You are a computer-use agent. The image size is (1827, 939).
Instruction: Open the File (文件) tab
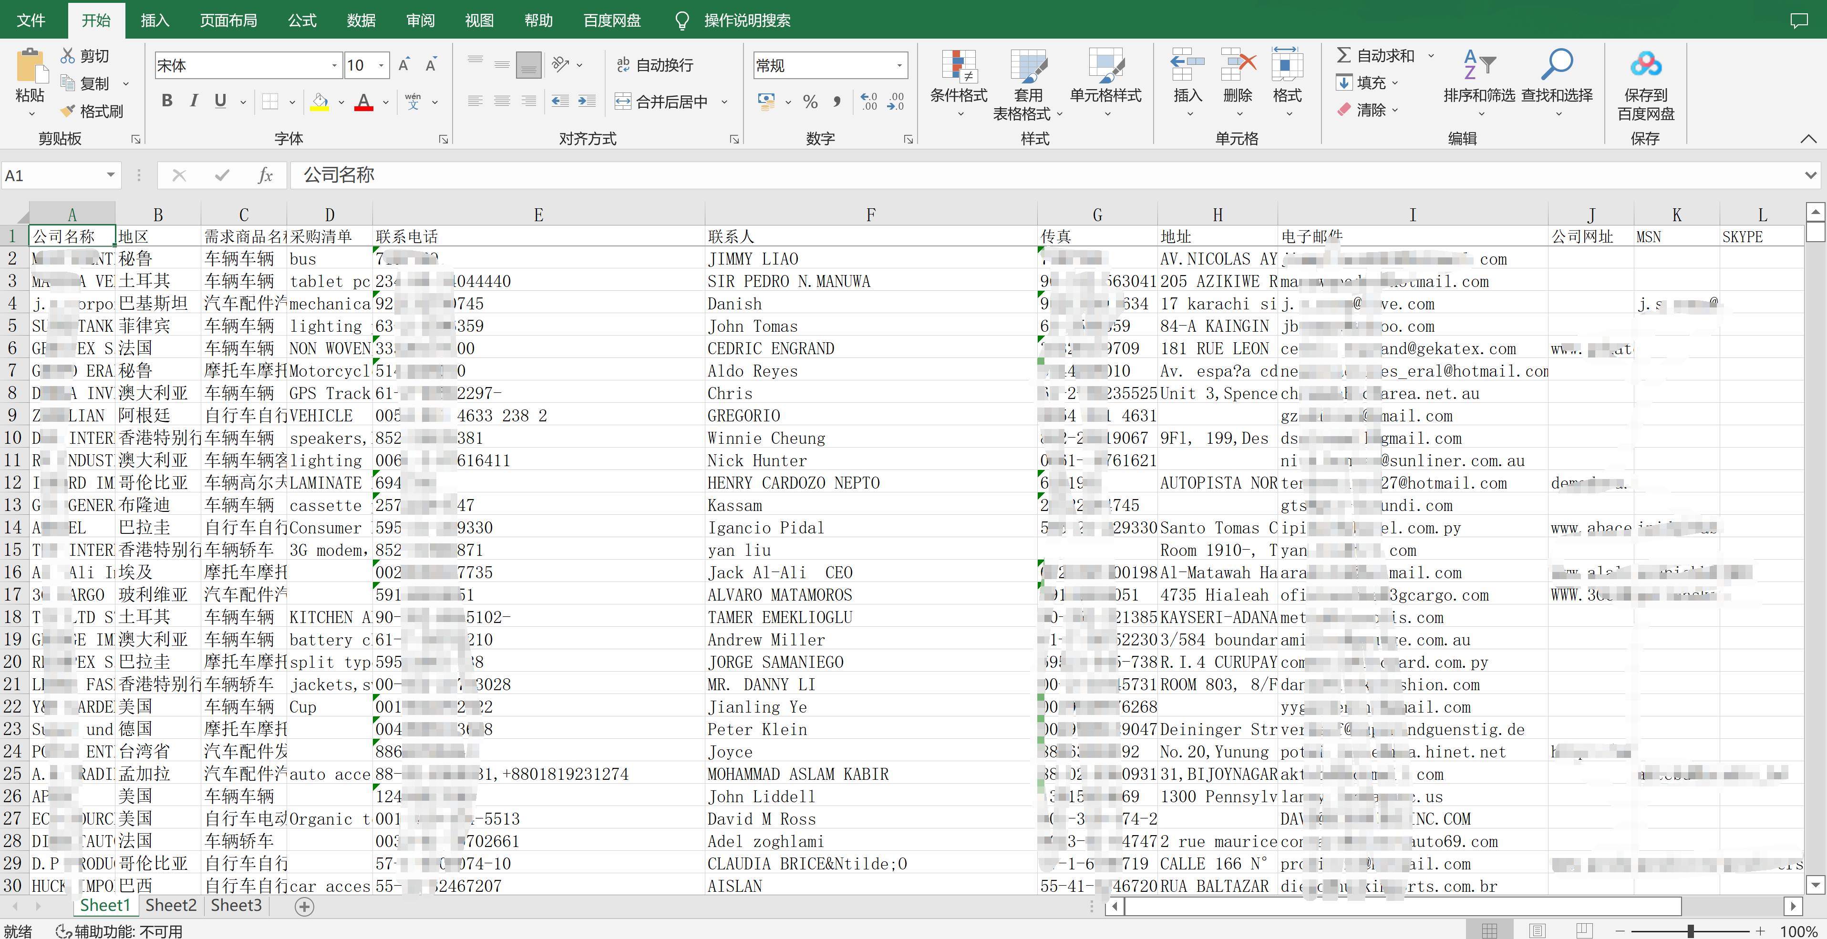coord(31,20)
